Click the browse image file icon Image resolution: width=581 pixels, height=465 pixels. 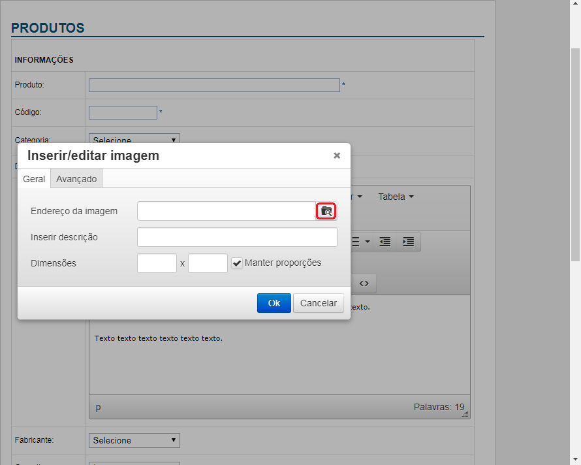click(326, 211)
